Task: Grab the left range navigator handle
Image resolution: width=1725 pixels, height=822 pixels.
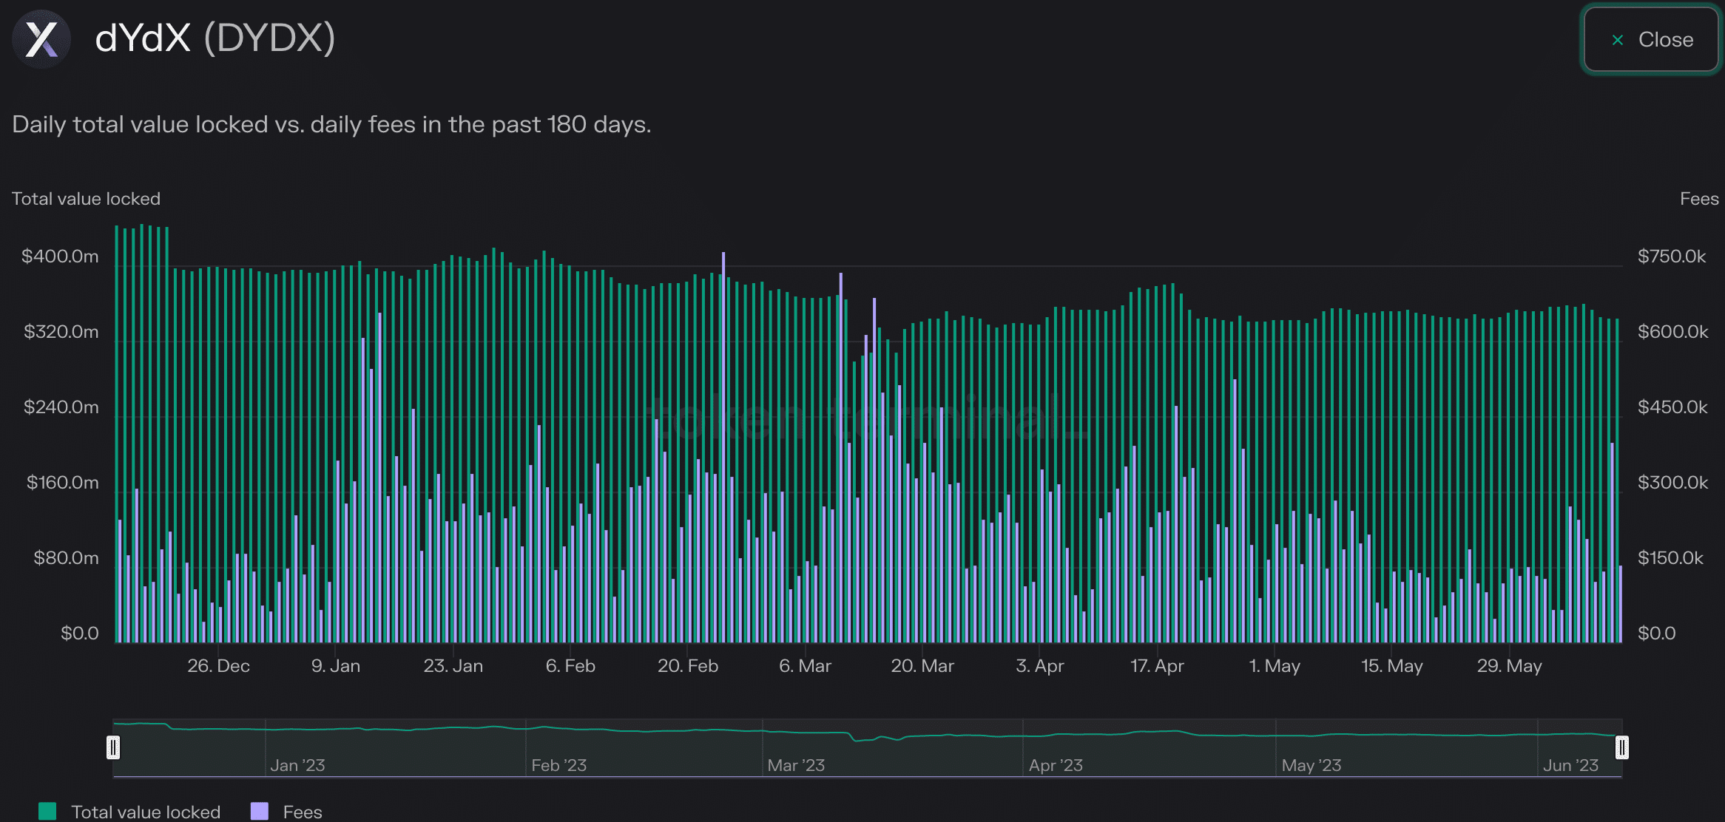Action: [x=113, y=747]
